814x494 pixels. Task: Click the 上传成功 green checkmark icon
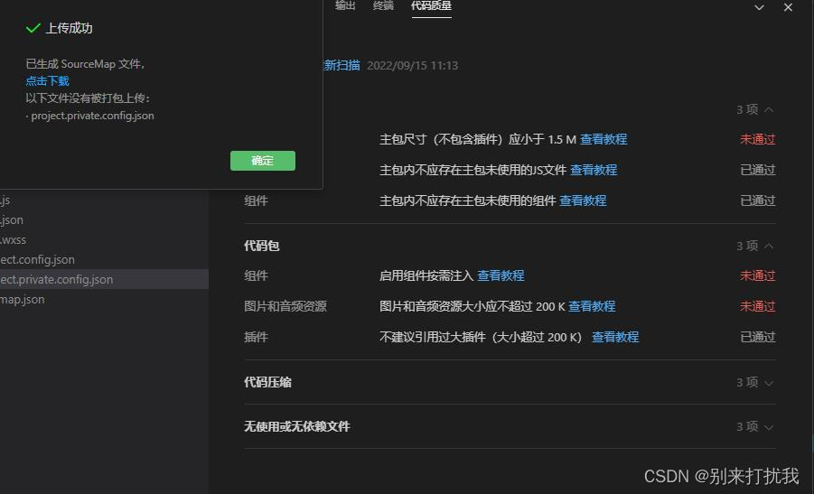pyautogui.click(x=33, y=28)
